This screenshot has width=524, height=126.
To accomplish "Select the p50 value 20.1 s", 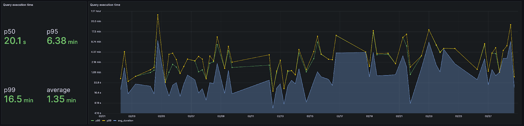I will (x=15, y=41).
